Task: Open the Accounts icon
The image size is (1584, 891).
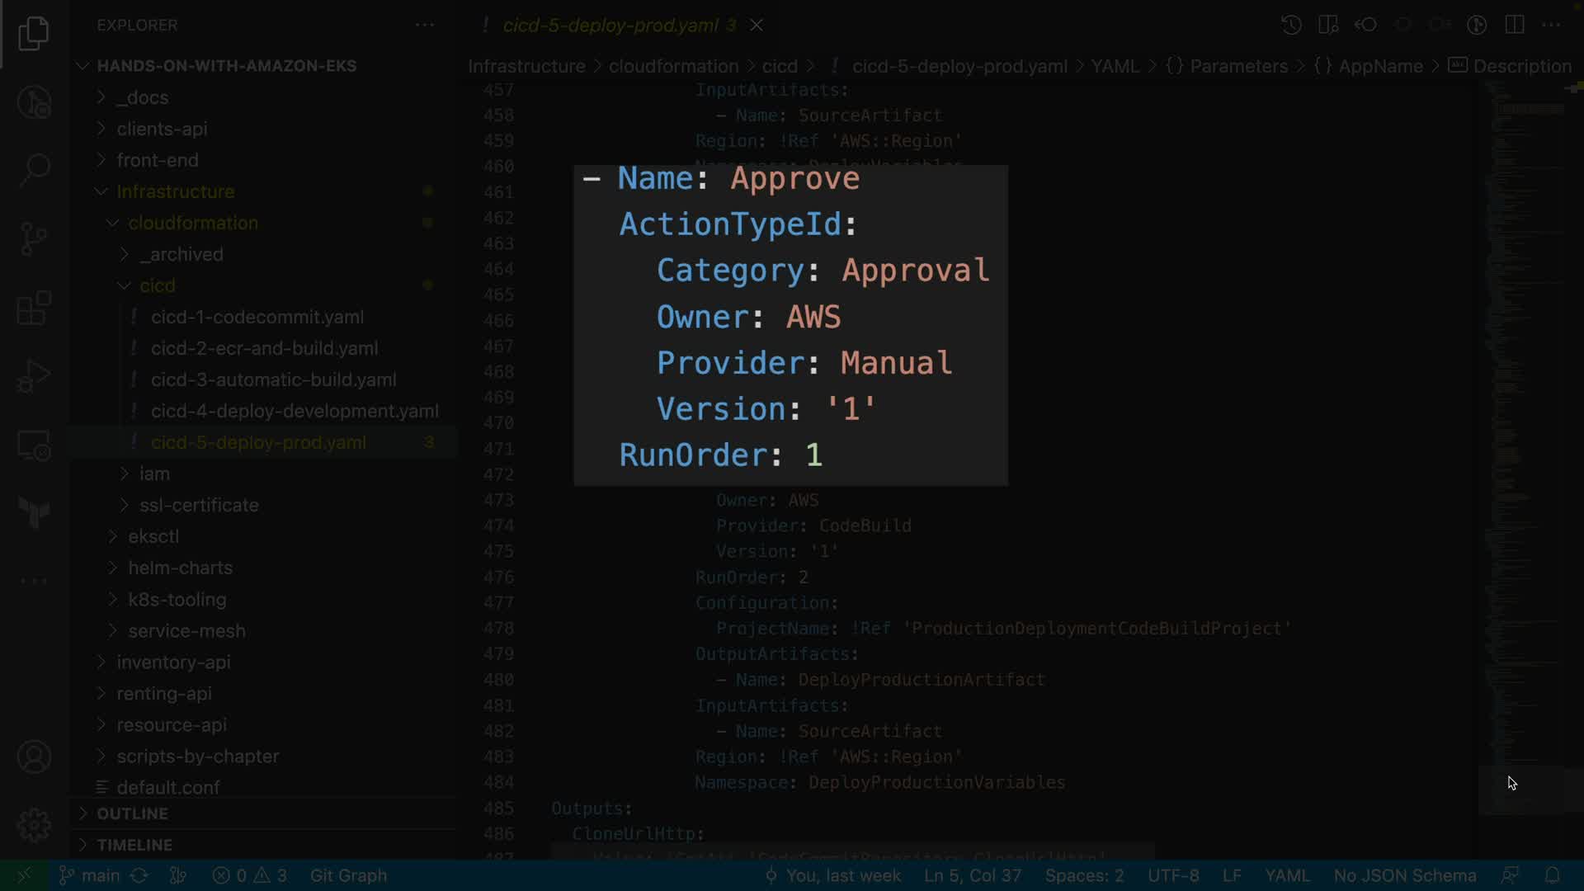Action: click(x=34, y=757)
